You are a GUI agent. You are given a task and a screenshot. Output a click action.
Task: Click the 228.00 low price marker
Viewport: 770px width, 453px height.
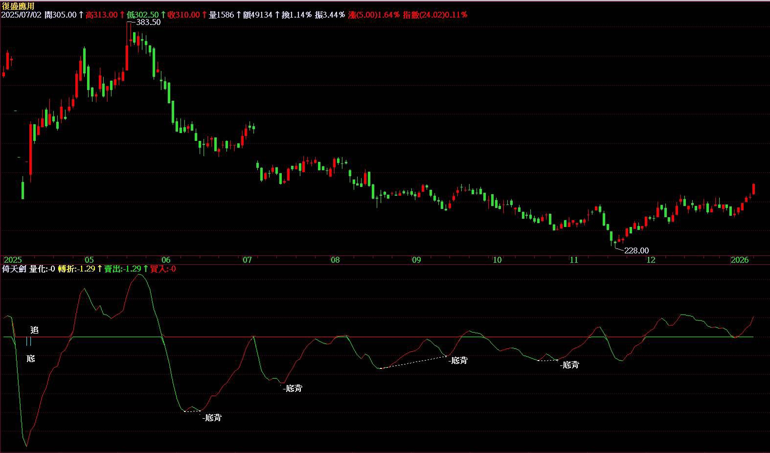[x=636, y=250]
